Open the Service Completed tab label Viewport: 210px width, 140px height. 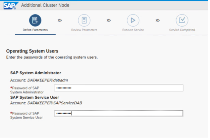(182, 30)
